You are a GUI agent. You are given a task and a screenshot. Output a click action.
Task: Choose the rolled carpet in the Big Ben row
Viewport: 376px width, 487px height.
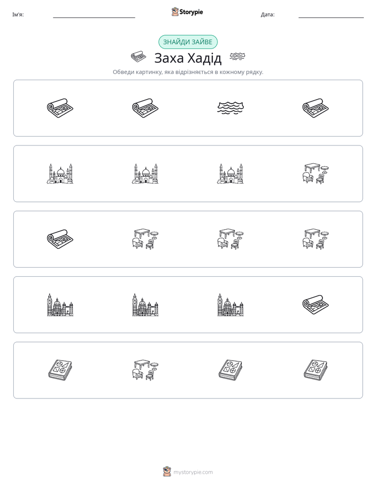315,305
